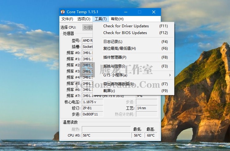
Task: Click the 工艺 14 nm field
Action: tap(147, 108)
